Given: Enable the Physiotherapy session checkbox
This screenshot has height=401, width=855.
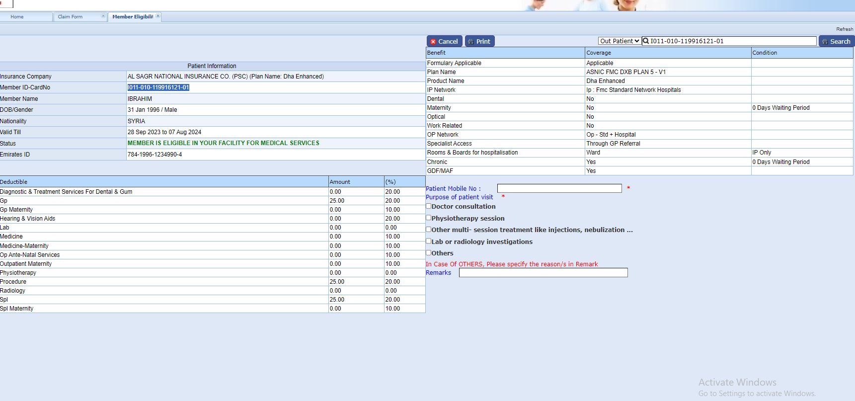Looking at the screenshot, I should (x=428, y=218).
